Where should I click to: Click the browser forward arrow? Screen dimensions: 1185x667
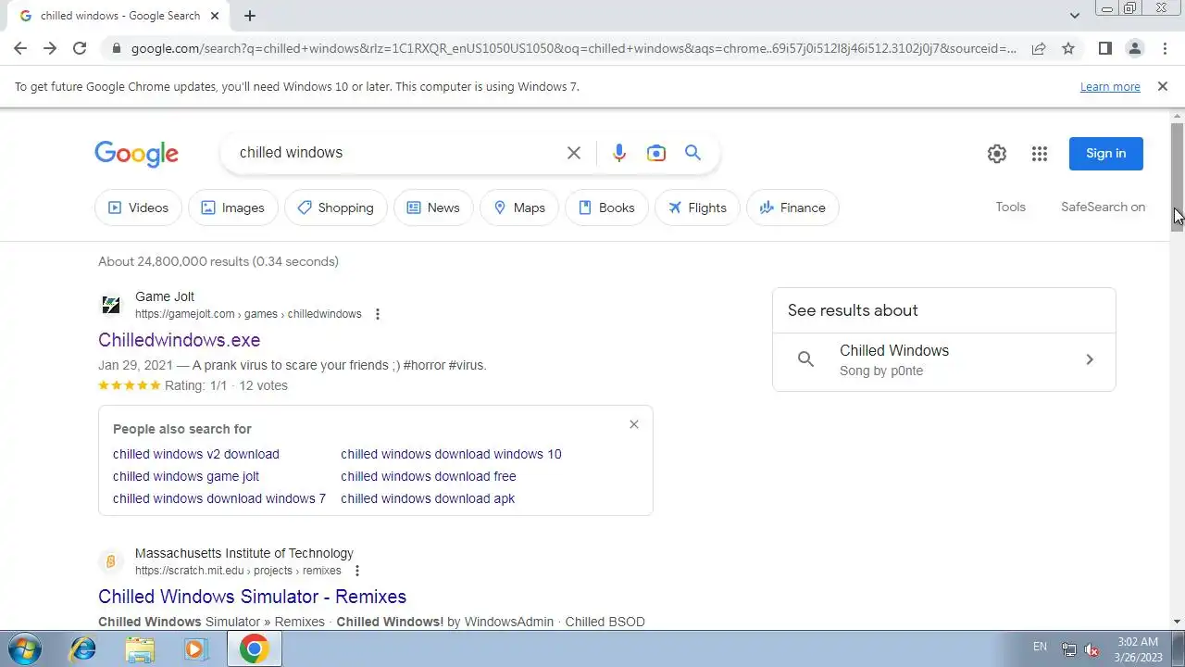click(x=50, y=48)
